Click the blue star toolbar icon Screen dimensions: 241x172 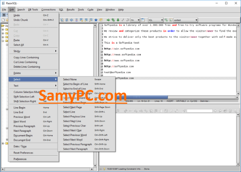96,20
